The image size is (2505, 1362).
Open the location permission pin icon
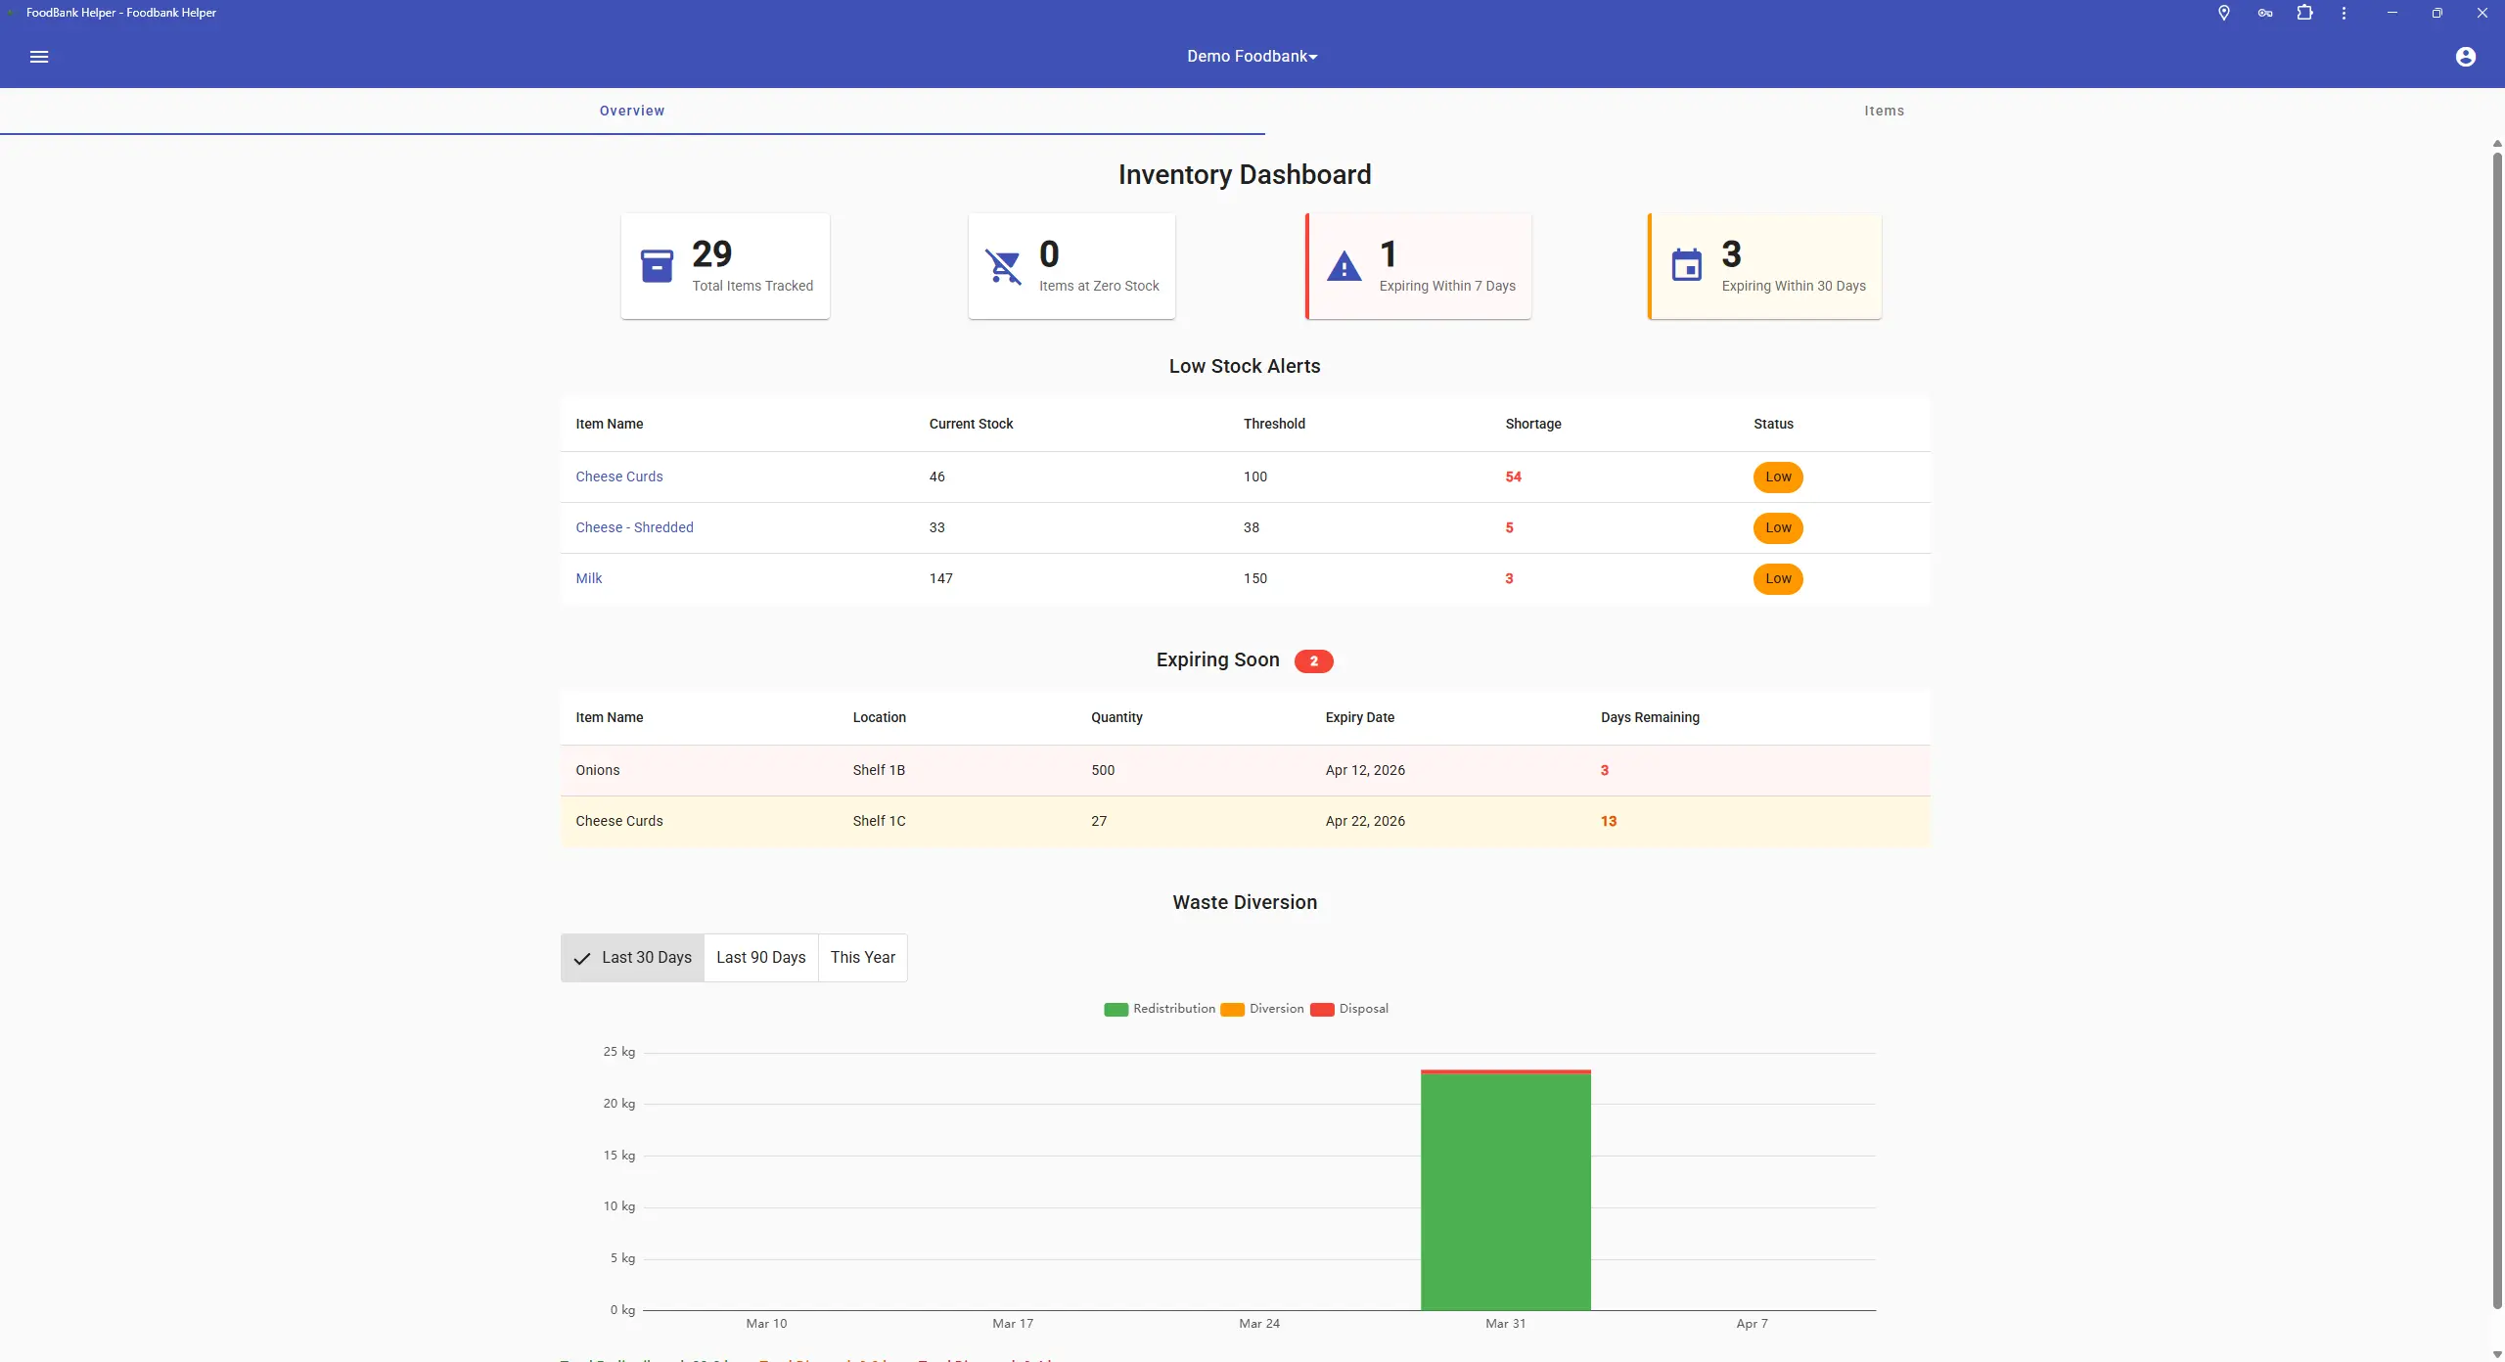coord(2222,13)
